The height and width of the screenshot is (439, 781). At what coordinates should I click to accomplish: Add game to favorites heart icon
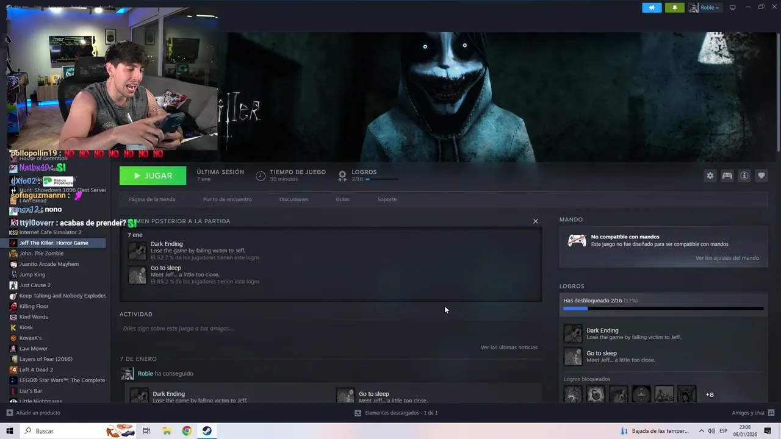[x=761, y=176]
